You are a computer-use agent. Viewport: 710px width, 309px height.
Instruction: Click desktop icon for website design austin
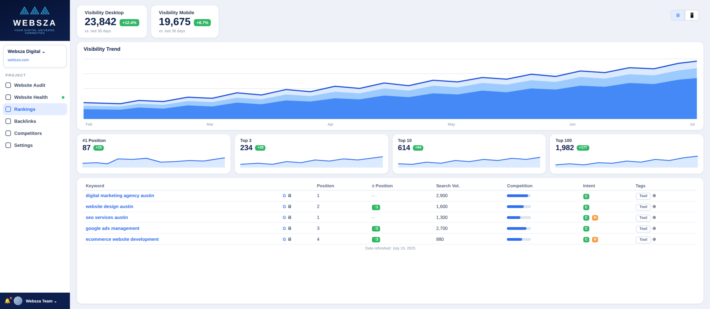point(290,206)
